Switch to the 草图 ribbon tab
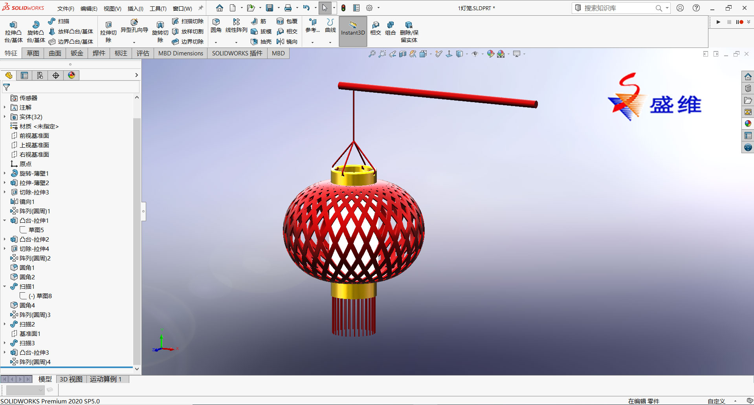This screenshot has width=754, height=405. [33, 53]
